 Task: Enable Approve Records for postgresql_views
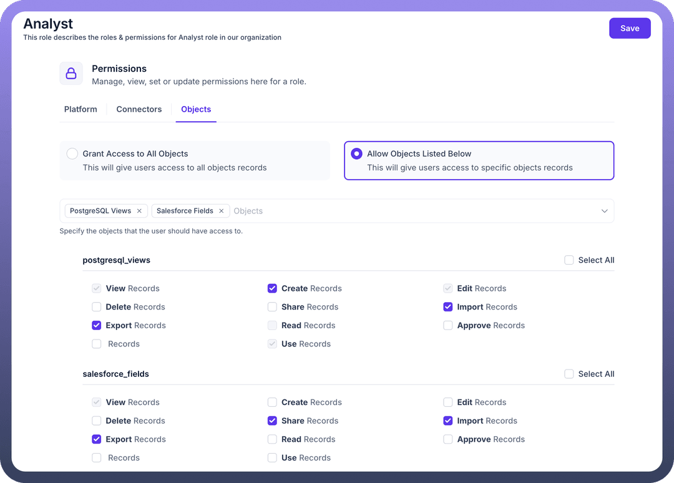point(448,325)
